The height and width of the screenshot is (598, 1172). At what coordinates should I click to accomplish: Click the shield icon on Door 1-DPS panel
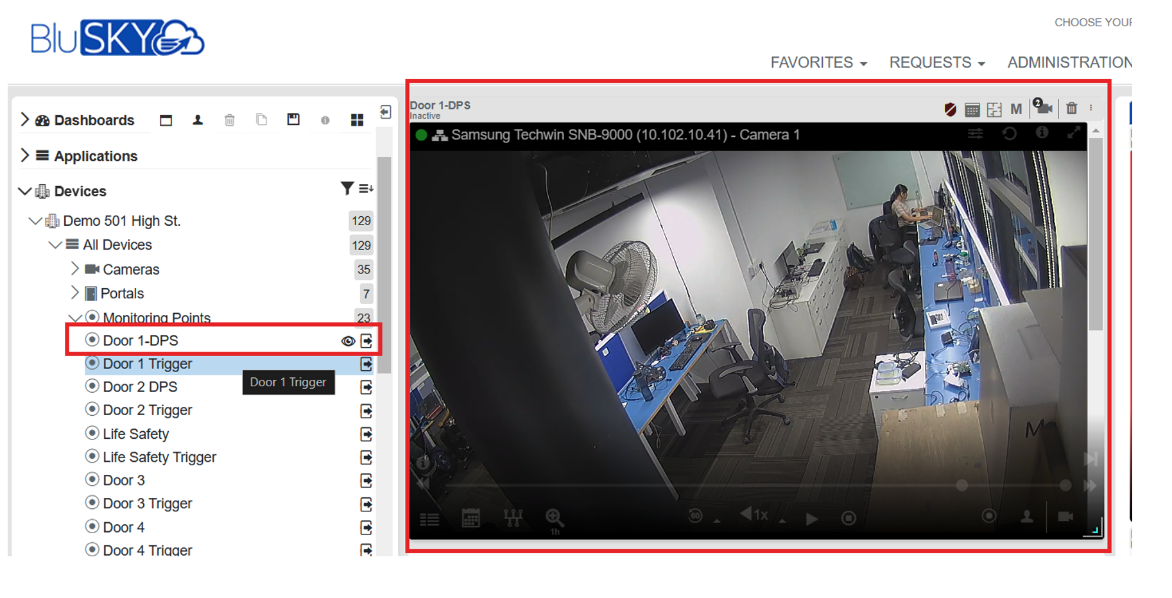[950, 109]
